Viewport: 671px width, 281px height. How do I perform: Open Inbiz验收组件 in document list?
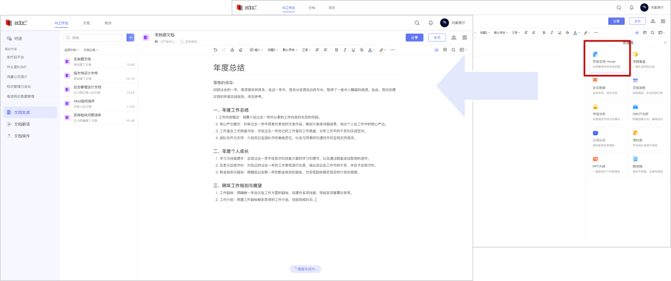[99, 104]
